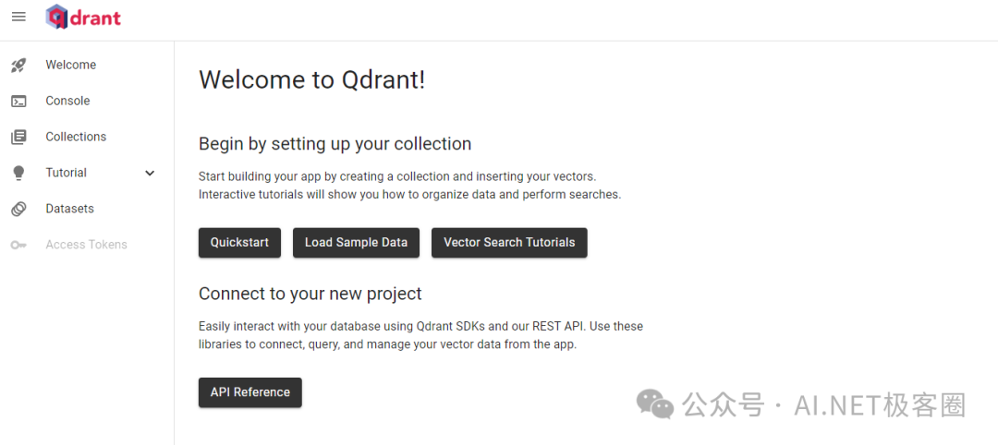Viewport: 998px width, 445px height.
Task: Click the Access Tokens key icon
Action: coord(19,245)
